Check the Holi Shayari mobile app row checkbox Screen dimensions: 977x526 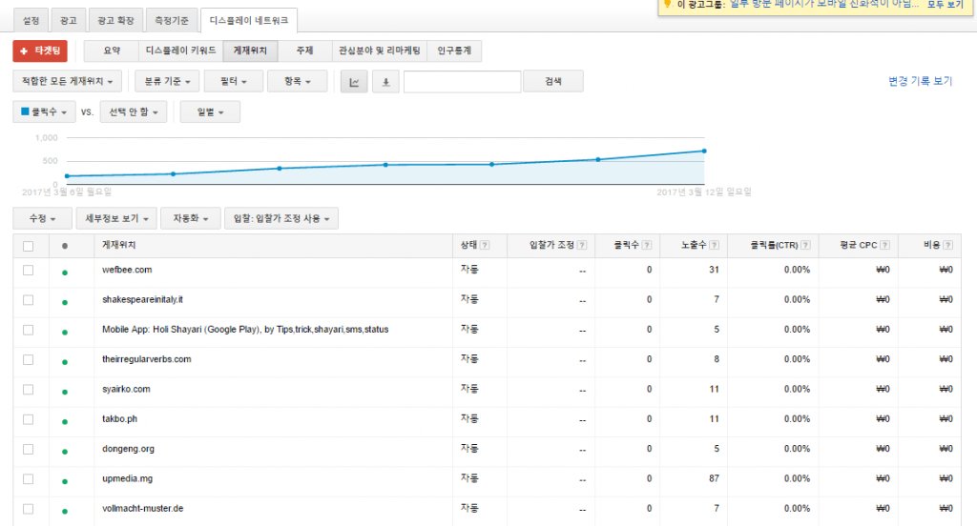tap(28, 330)
